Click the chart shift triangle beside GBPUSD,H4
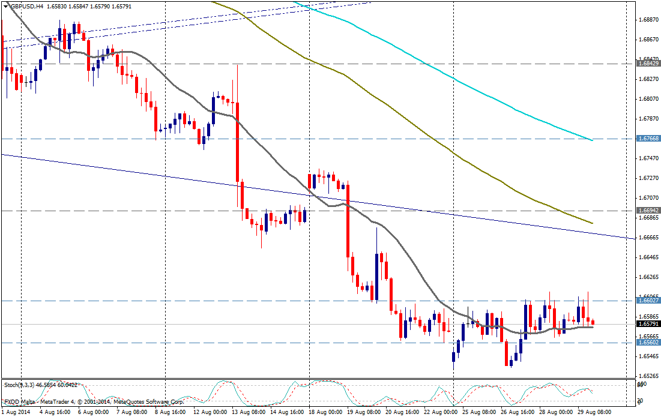 click(6, 6)
